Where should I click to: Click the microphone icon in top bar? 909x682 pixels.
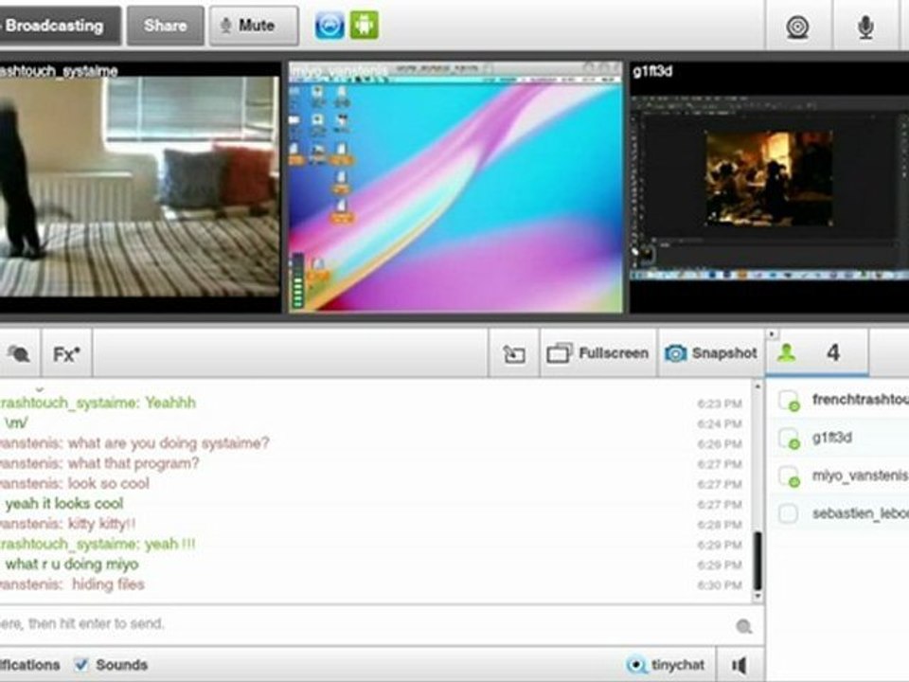pos(865,27)
